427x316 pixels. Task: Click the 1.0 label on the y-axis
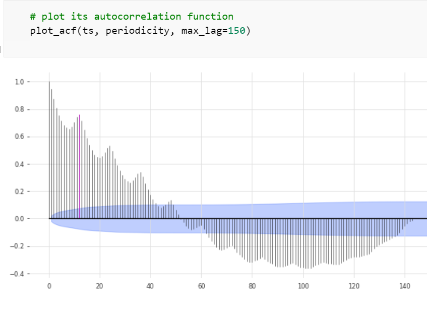pyautogui.click(x=19, y=82)
